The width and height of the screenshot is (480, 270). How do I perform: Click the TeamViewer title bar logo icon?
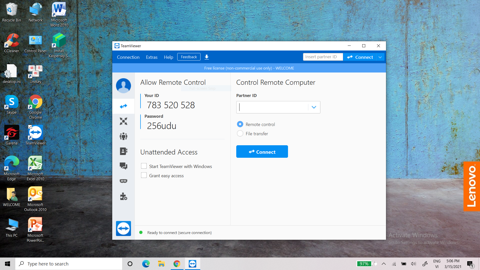(x=117, y=46)
